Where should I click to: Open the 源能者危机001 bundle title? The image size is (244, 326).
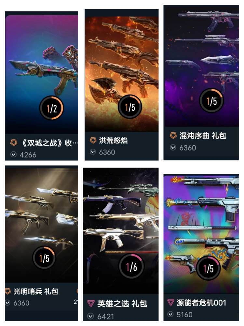[201, 303]
